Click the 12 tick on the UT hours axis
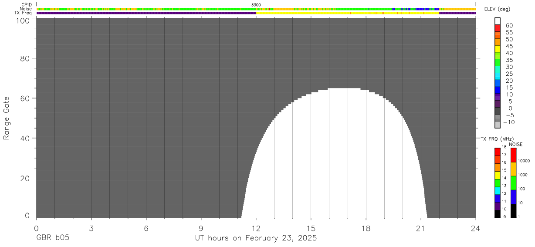The image size is (535, 247). tap(256, 228)
